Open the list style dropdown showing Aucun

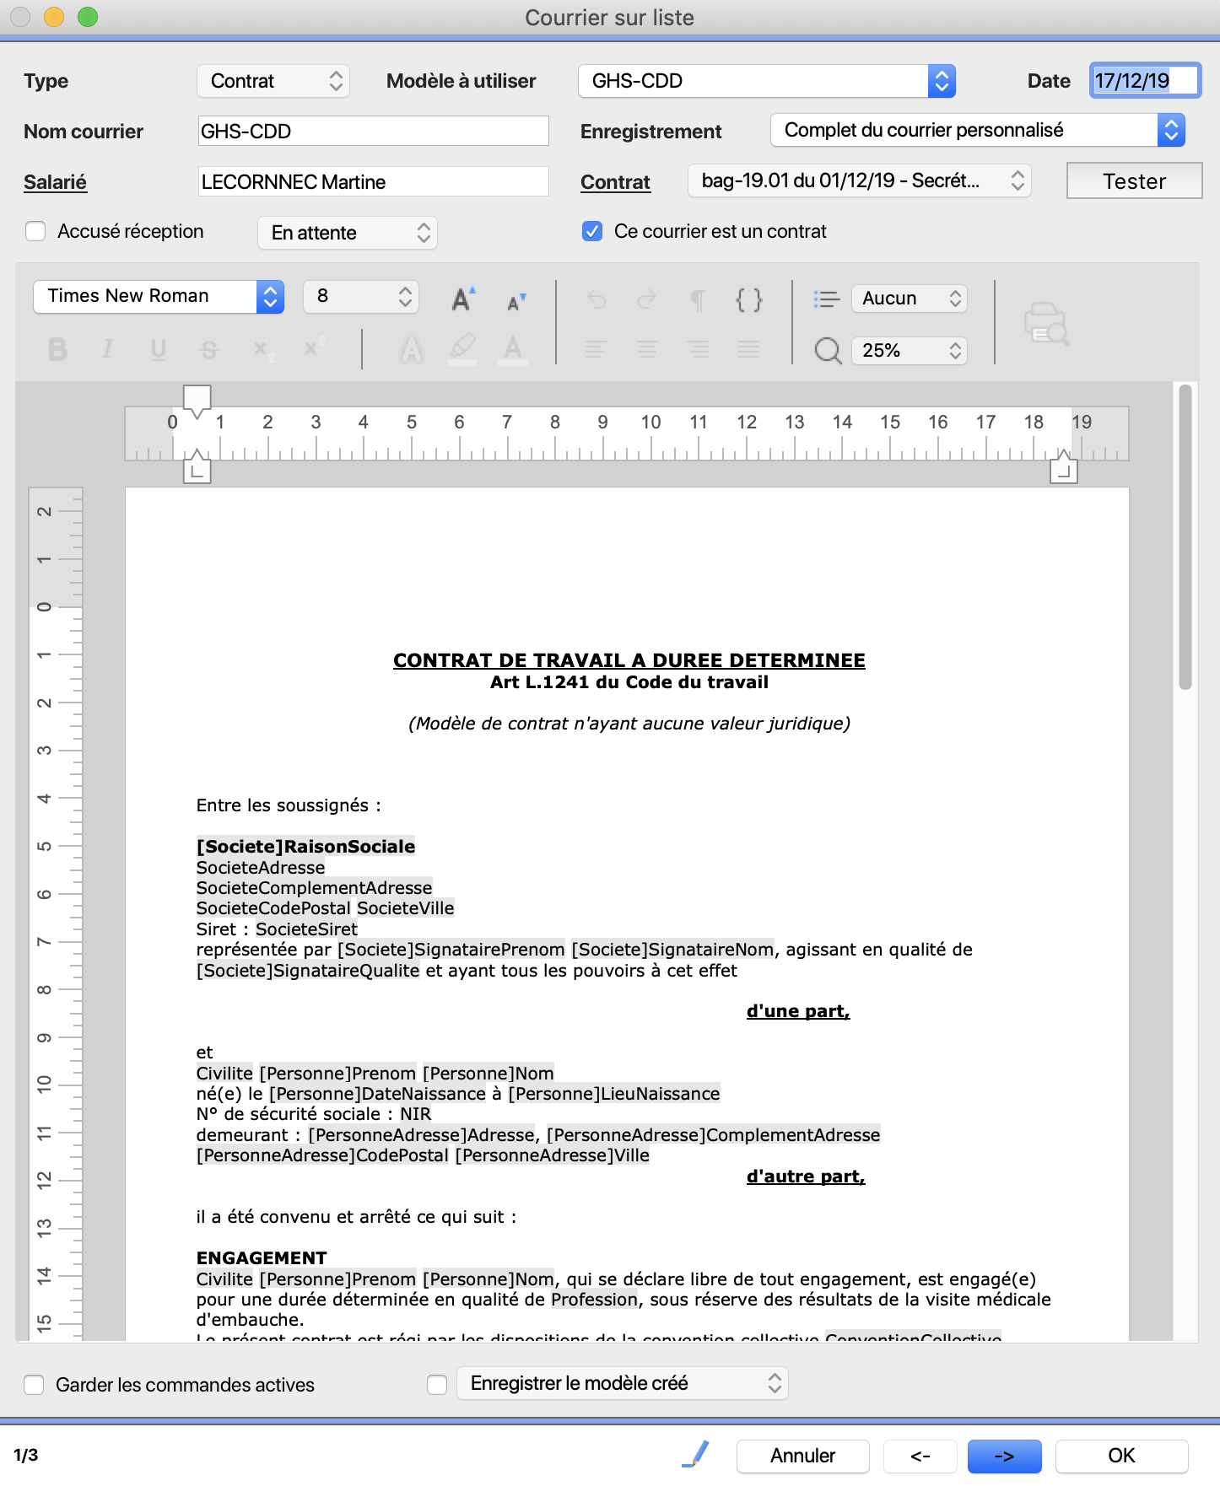click(x=910, y=299)
